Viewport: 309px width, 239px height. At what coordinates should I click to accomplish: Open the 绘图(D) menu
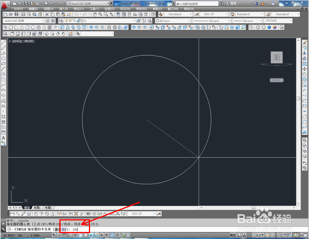[x=109, y=9]
